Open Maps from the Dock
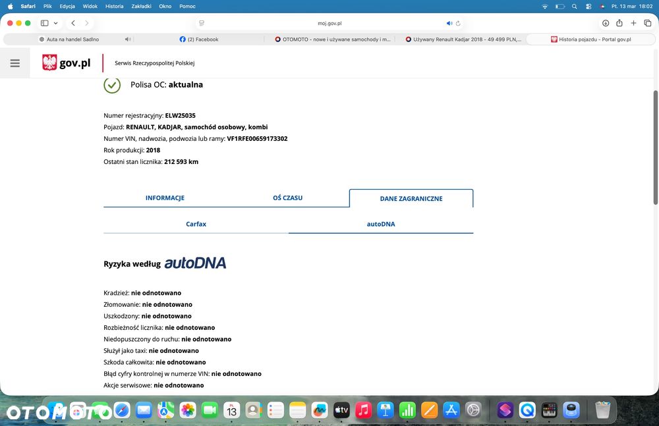The width and height of the screenshot is (659, 426). point(166,410)
